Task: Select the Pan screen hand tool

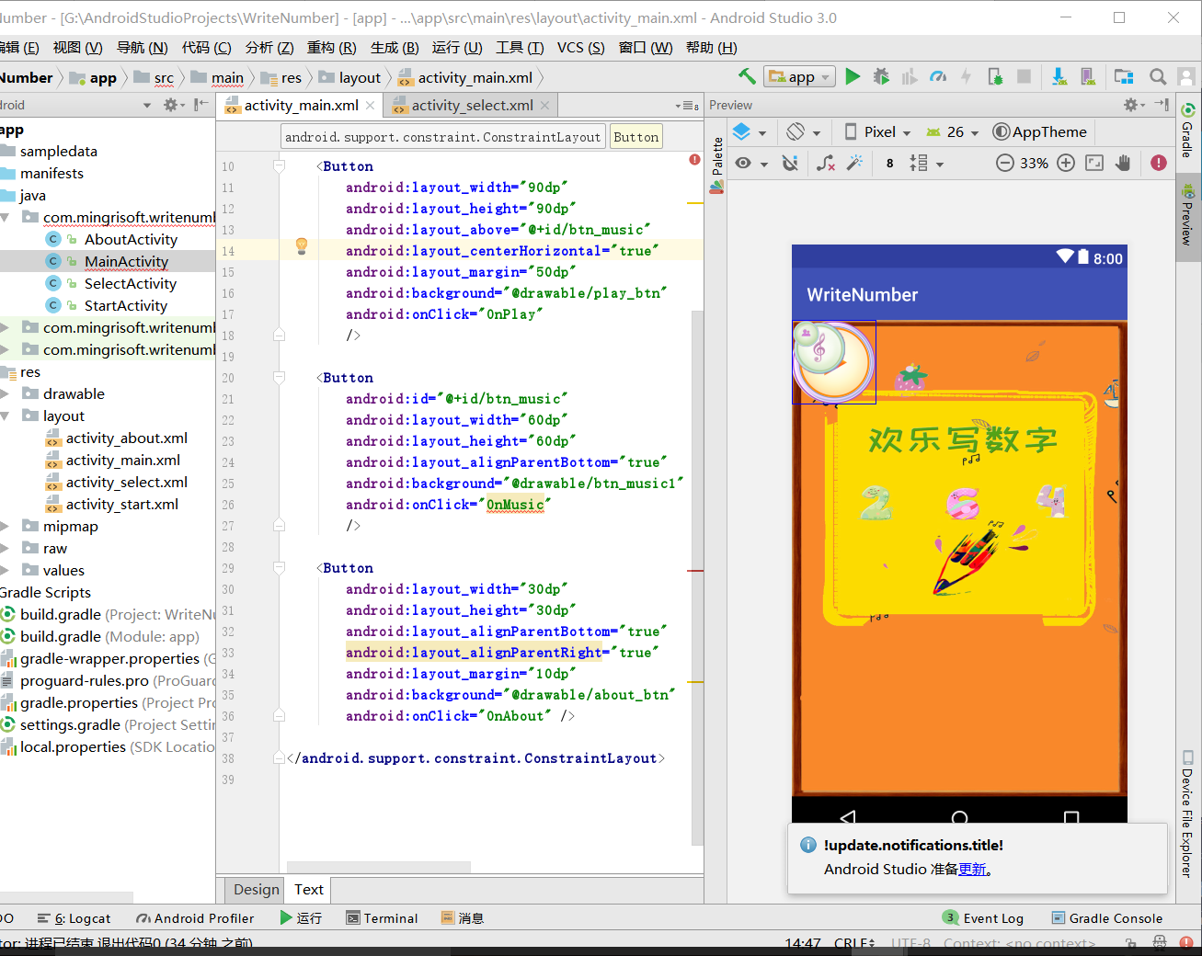Action: (1123, 163)
